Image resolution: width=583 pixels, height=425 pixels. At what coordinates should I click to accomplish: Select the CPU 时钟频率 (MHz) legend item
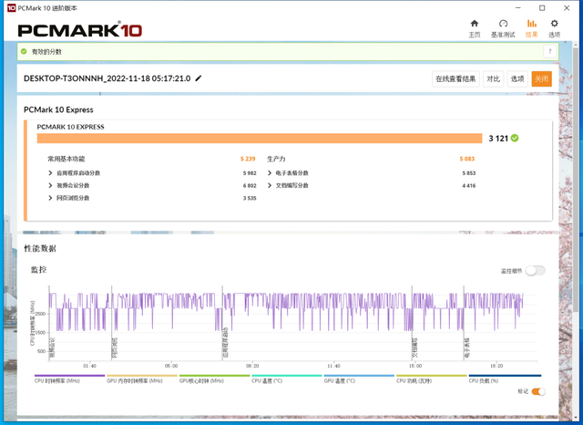click(x=69, y=378)
